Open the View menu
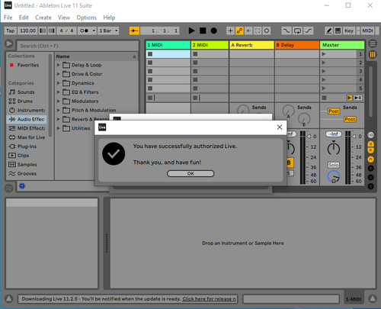Image resolution: width=381 pixels, height=309 pixels. point(64,18)
